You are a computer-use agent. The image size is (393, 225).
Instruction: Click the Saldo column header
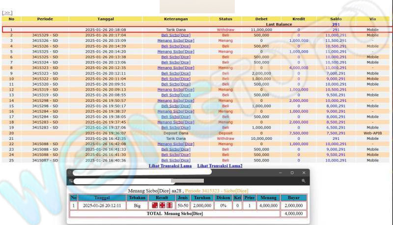pyautogui.click(x=336, y=19)
